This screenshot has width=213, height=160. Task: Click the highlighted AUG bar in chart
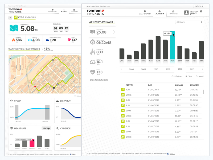(x=173, y=45)
